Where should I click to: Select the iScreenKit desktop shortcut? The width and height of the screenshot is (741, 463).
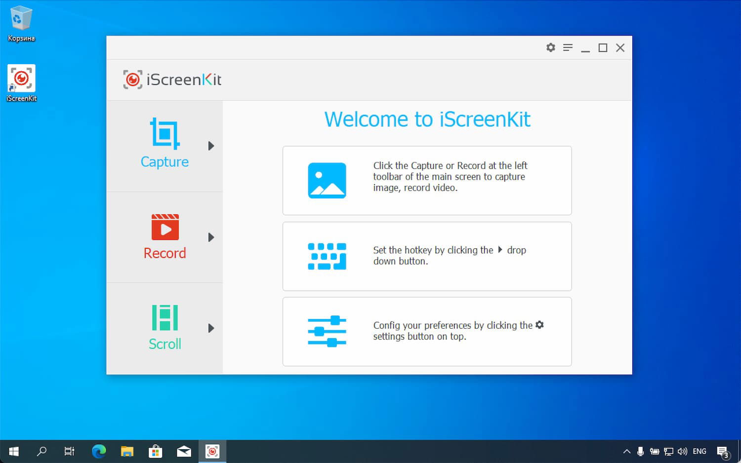(x=21, y=83)
